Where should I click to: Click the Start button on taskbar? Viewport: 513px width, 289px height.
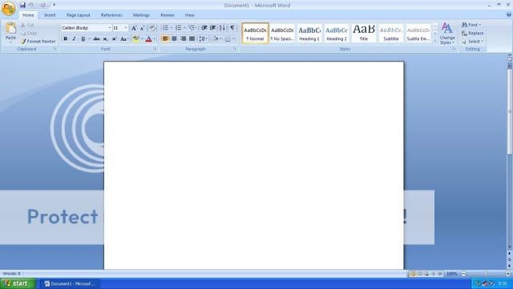coord(18,283)
